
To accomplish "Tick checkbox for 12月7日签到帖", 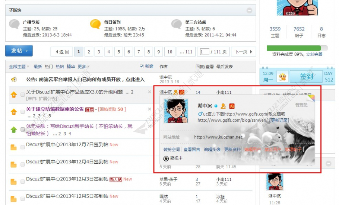I will tap(22, 147).
